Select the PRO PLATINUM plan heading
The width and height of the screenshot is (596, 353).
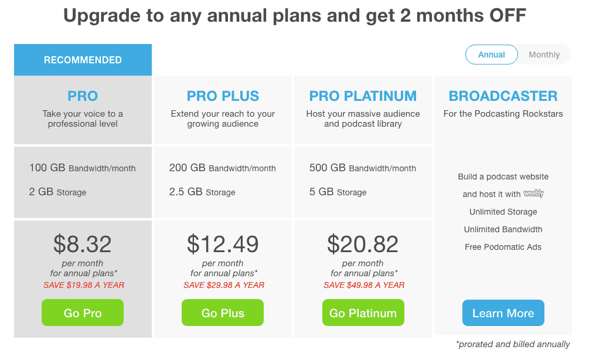tap(363, 96)
